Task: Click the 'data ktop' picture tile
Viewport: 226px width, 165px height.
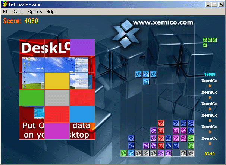Action: point(82,131)
